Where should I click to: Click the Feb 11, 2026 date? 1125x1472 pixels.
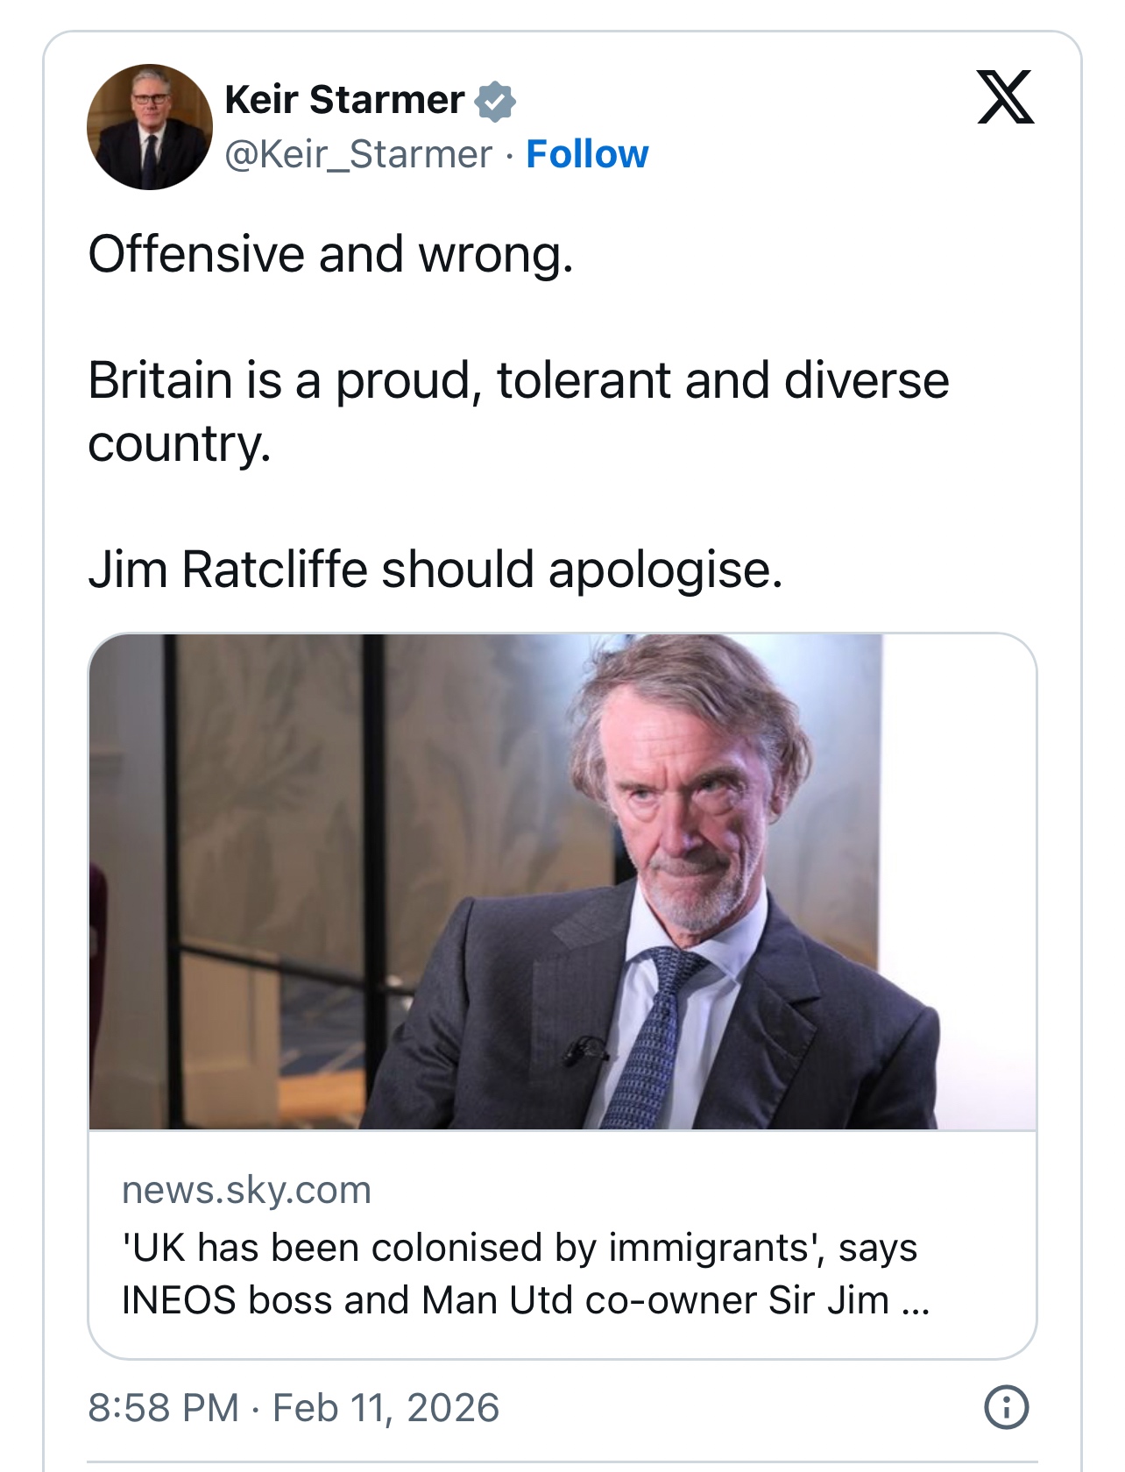[386, 1408]
